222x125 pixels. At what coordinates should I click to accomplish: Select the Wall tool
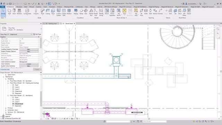(x=9, y=11)
